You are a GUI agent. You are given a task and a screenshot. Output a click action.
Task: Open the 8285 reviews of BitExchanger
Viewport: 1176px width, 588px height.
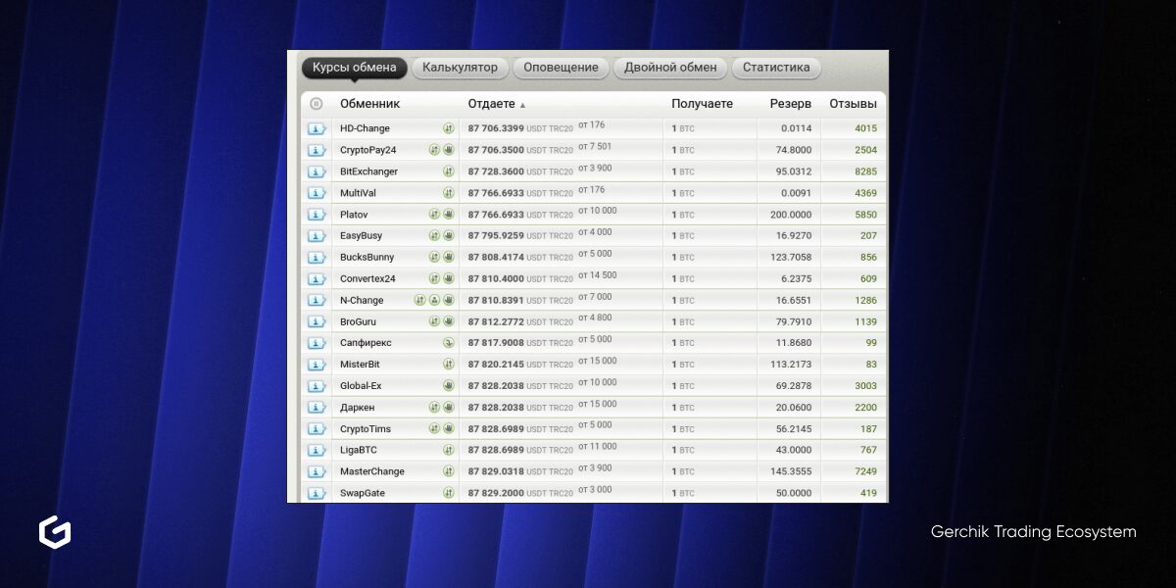click(865, 171)
